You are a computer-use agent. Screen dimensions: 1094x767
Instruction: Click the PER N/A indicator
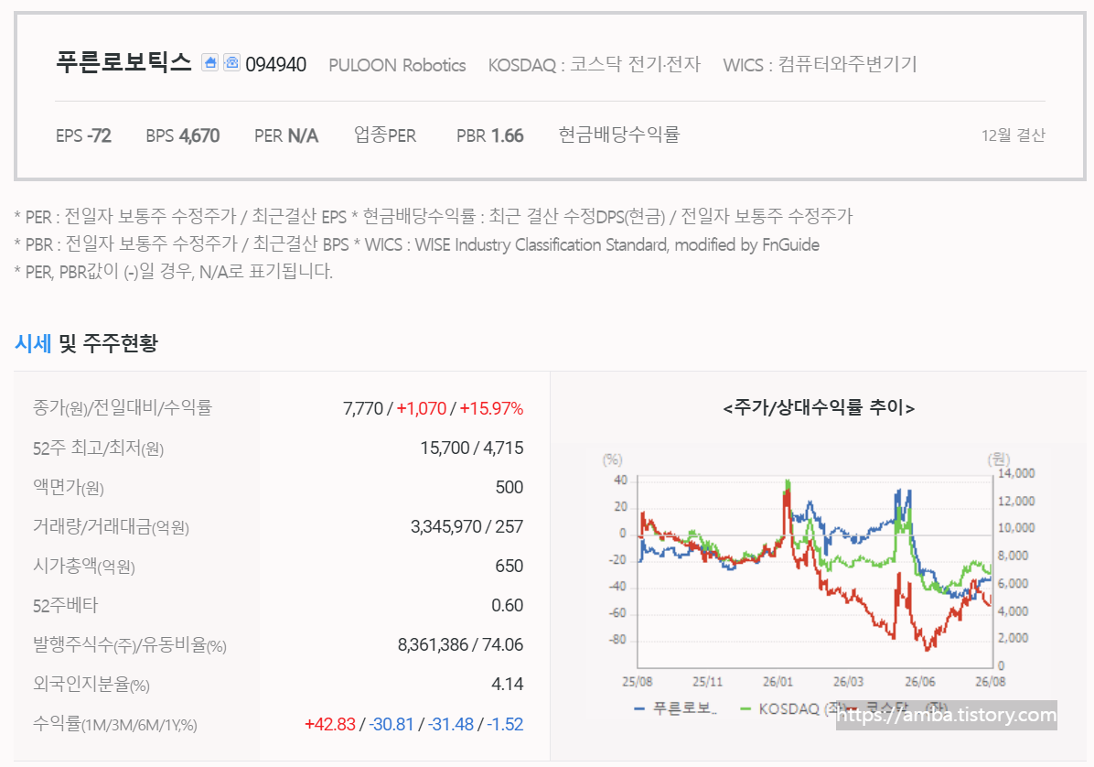click(x=286, y=135)
